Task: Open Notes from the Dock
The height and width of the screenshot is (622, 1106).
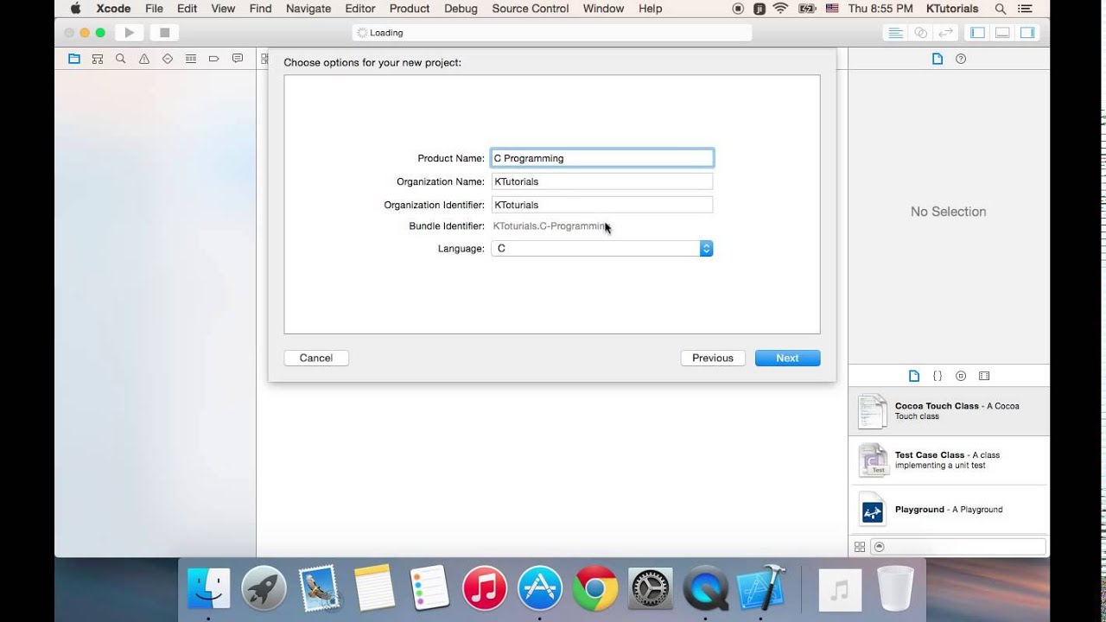Action: point(374,588)
